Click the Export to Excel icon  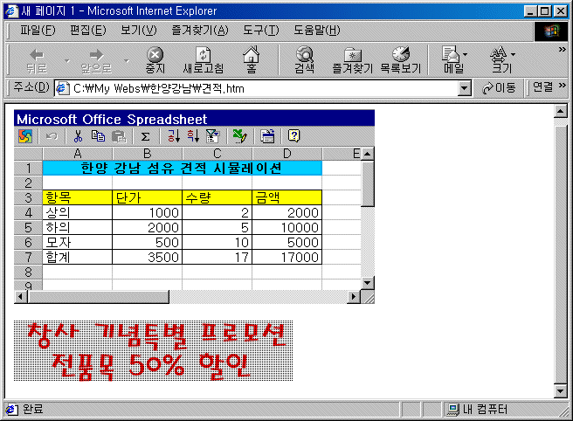point(239,136)
